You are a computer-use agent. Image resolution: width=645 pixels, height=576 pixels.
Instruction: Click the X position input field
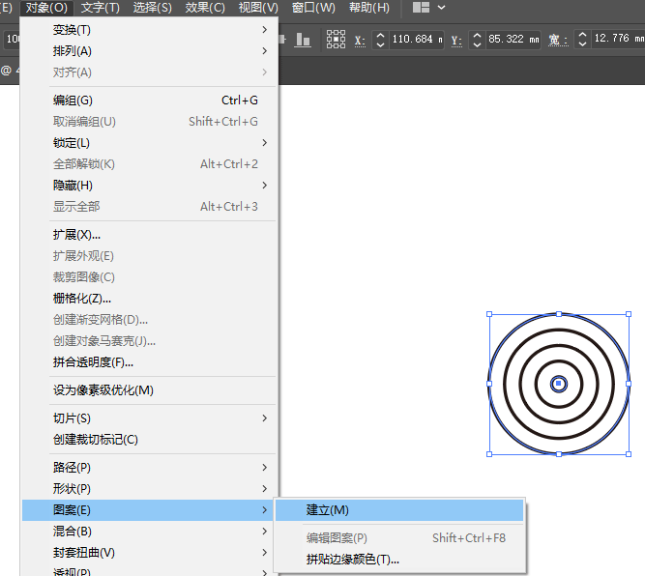point(417,40)
